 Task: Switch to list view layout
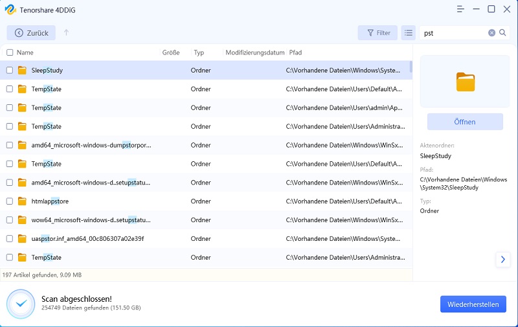[x=408, y=32]
